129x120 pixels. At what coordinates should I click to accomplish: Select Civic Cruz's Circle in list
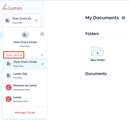[25, 64]
